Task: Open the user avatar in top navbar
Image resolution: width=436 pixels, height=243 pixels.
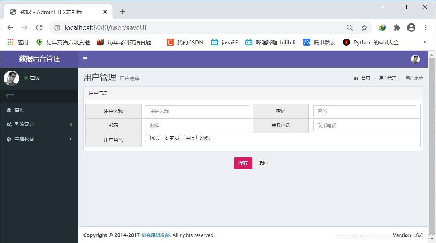Action: (415, 59)
